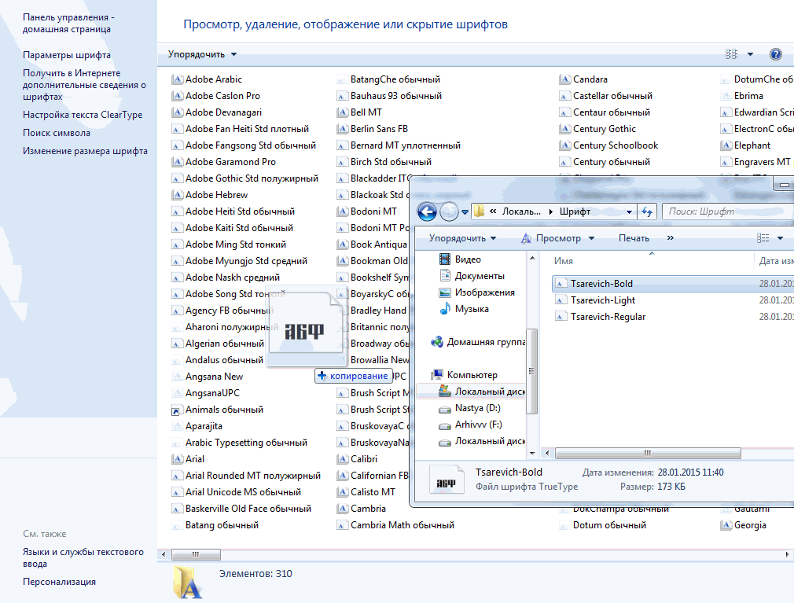Open Языки и службы текстового ввода link
This screenshot has width=794, height=603.
(x=83, y=557)
